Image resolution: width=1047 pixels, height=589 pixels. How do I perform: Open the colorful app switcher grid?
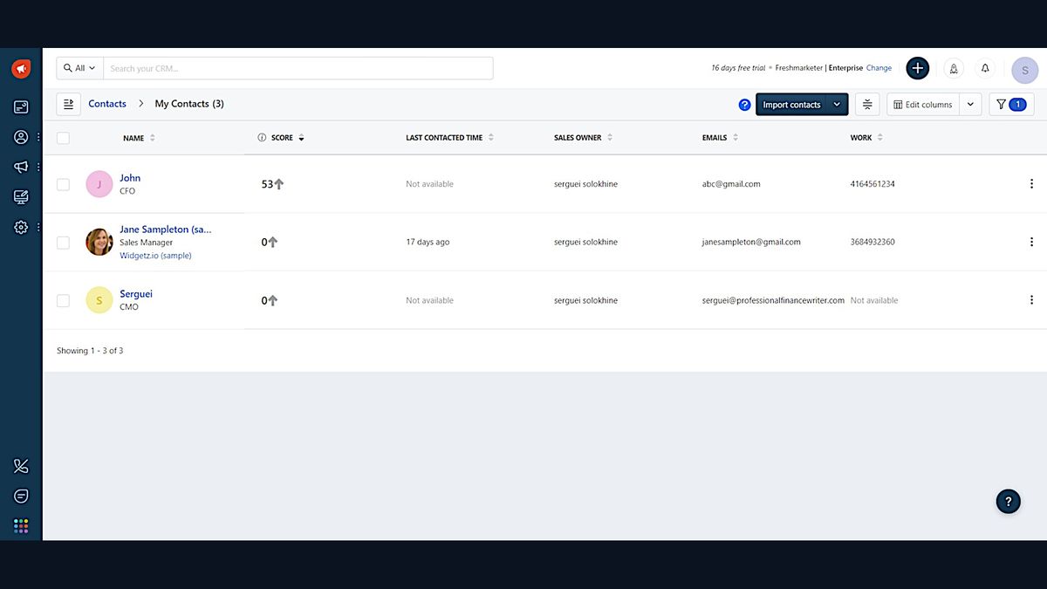[x=21, y=525]
